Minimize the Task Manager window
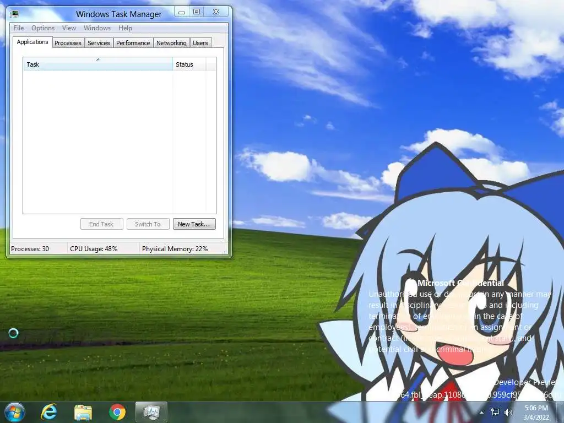The width and height of the screenshot is (564, 423). click(x=182, y=12)
